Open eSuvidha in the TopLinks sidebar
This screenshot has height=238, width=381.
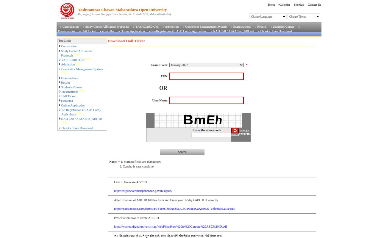point(67,101)
